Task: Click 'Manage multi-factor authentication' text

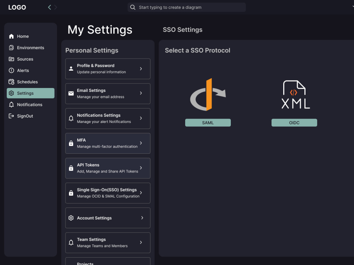Action: (x=107, y=147)
